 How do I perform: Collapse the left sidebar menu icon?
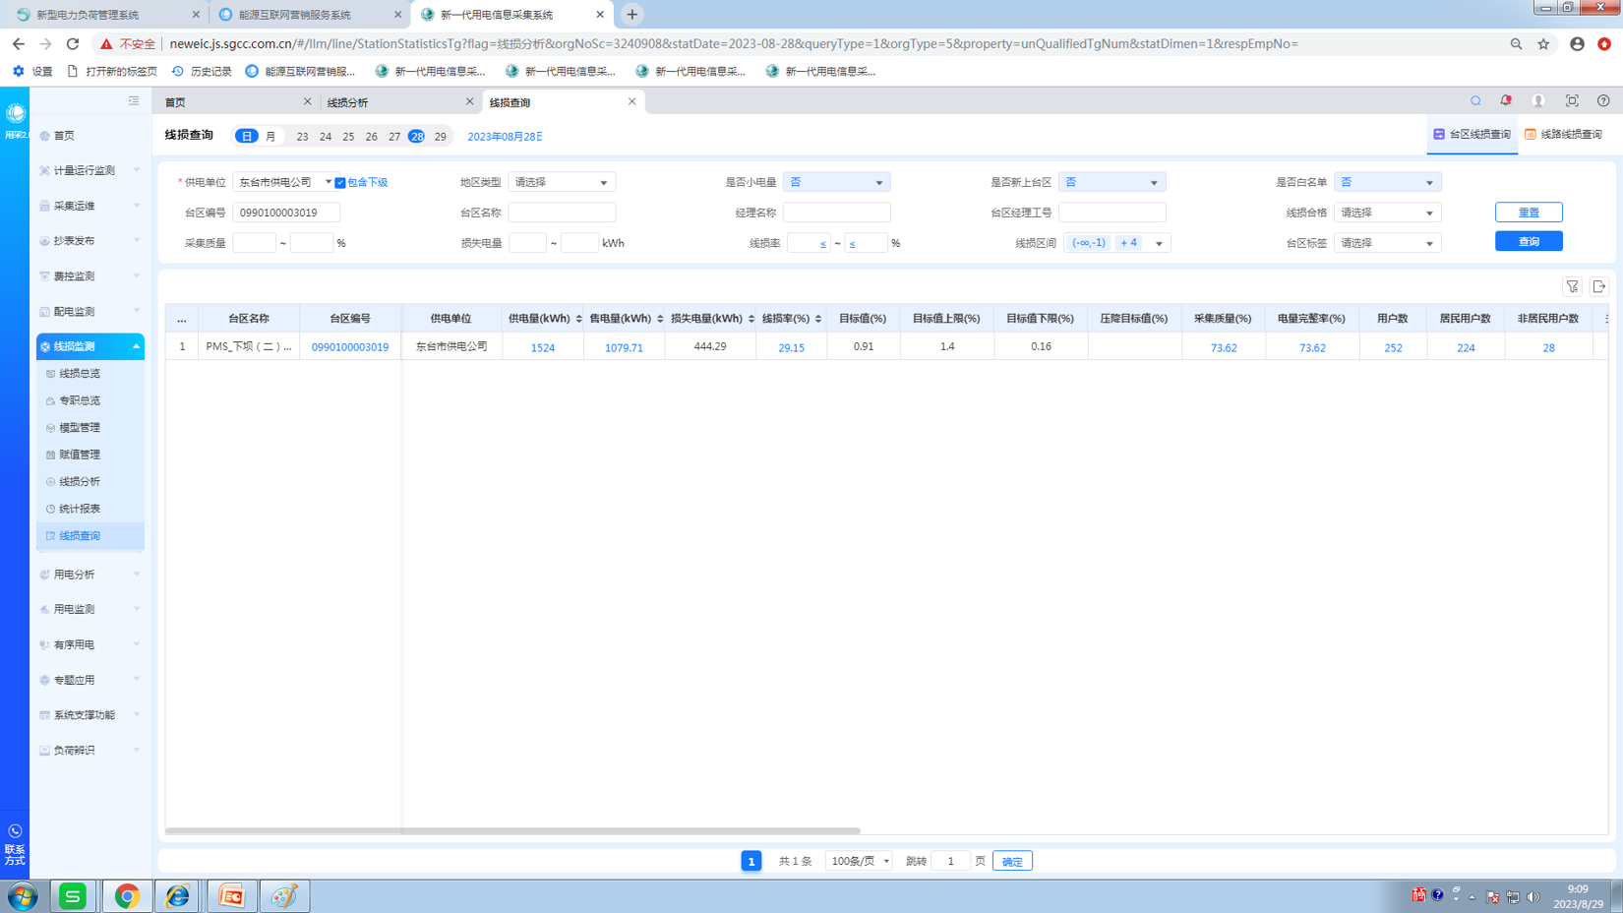pos(134,101)
